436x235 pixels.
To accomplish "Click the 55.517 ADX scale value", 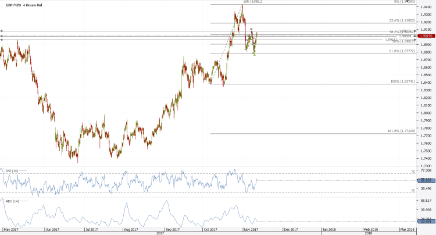I will (x=426, y=201).
